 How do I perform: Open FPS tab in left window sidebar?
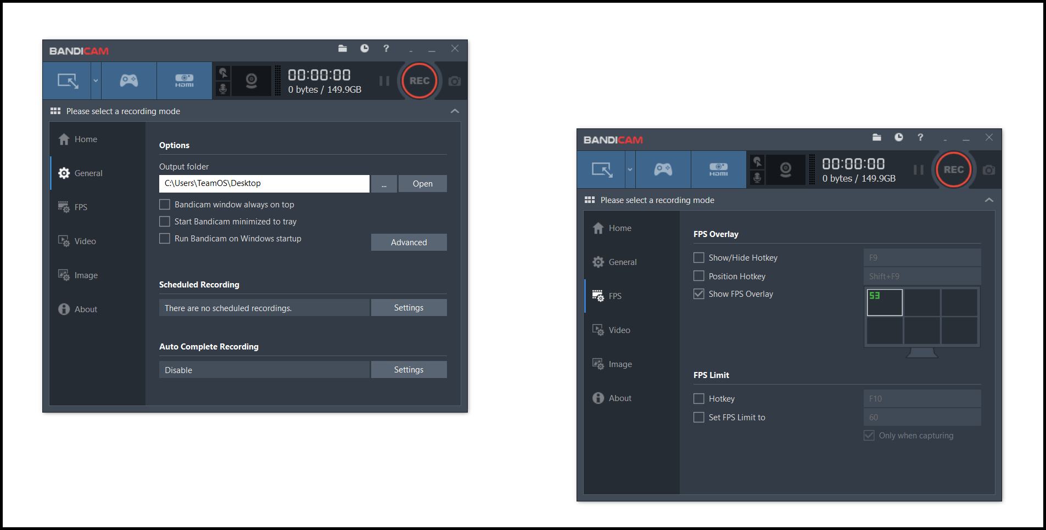pyautogui.click(x=98, y=207)
